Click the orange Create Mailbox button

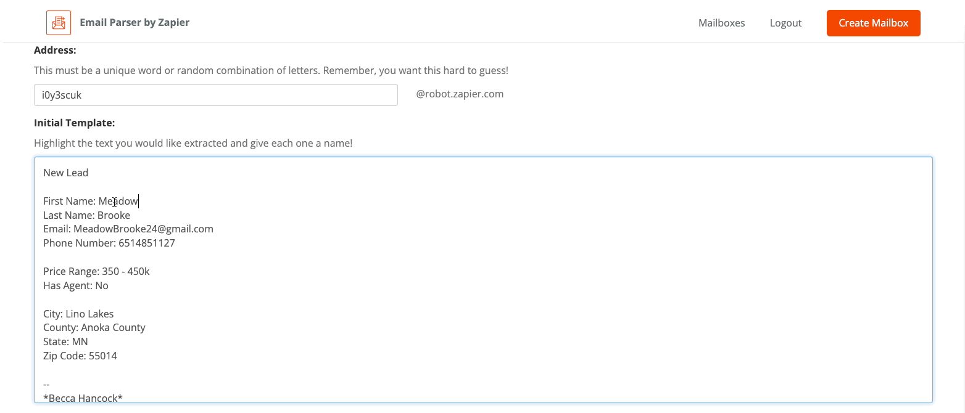coord(873,23)
